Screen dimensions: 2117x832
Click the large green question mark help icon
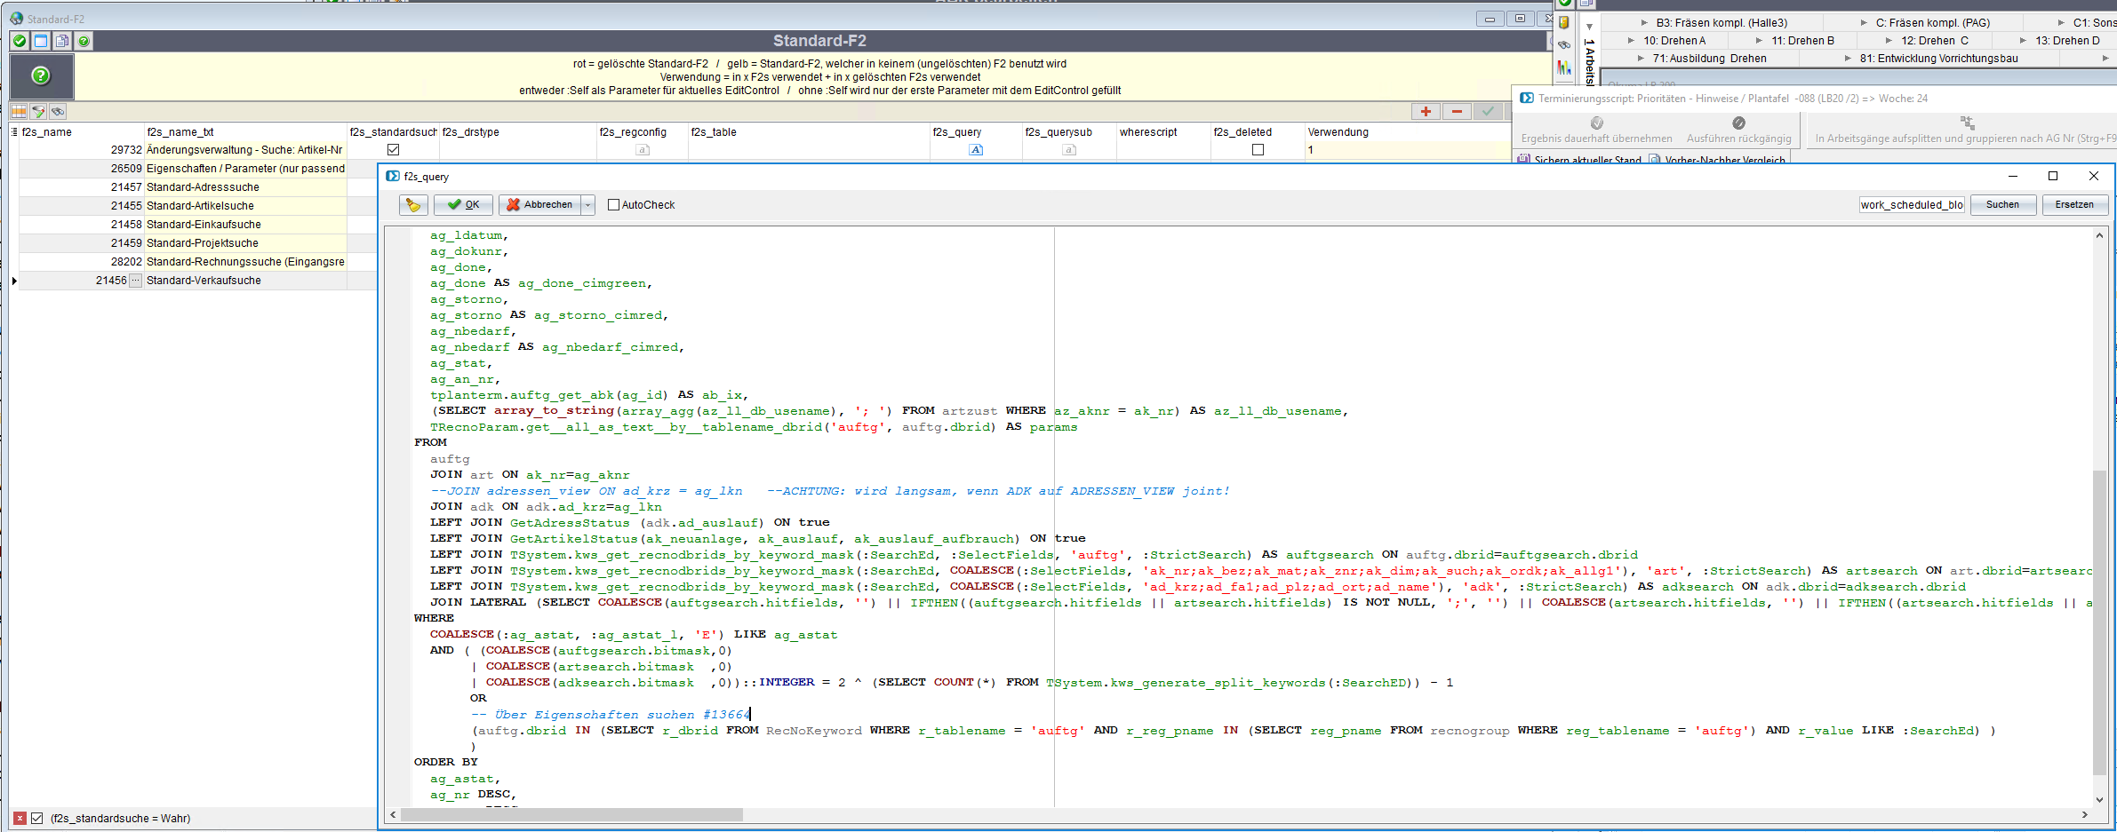pyautogui.click(x=41, y=76)
